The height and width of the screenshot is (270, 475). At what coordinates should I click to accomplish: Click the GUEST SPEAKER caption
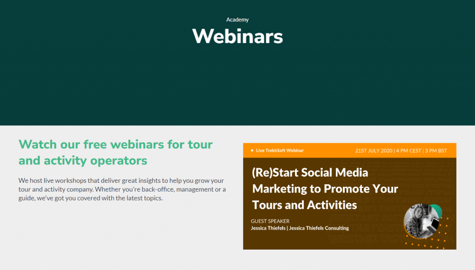(x=270, y=221)
